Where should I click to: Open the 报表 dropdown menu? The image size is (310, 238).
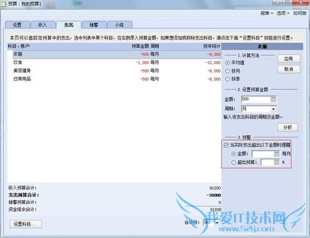267,13
